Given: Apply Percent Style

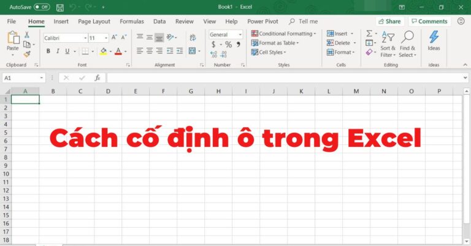Looking at the screenshot, I should pos(229,45).
